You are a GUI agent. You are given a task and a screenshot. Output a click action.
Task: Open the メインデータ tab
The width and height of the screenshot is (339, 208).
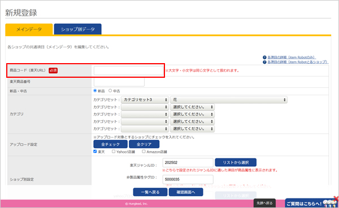29,29
